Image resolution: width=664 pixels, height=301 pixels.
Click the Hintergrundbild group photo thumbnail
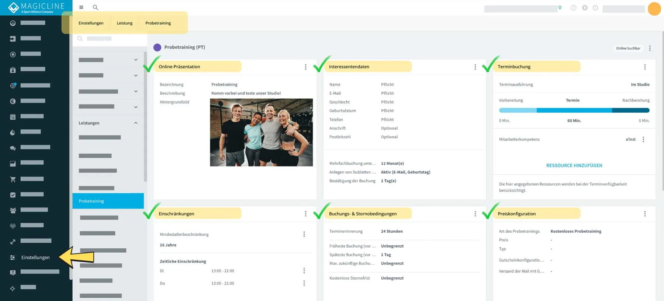click(261, 132)
